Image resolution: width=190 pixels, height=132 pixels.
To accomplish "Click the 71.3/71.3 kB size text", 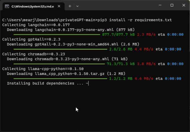I will 121,64.
